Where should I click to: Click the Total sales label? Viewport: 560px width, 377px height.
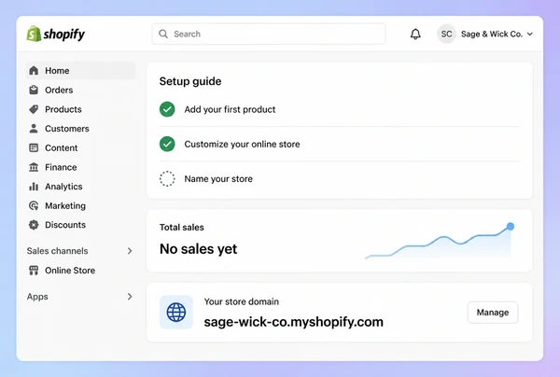182,228
